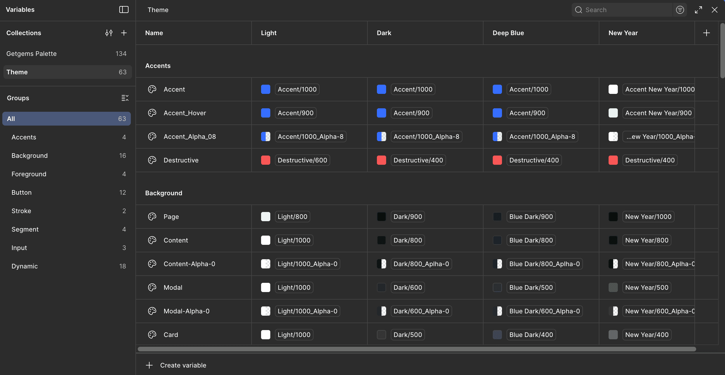The image size is (725, 375).
Task: Click the Groups collapse list icon
Action: click(x=125, y=98)
